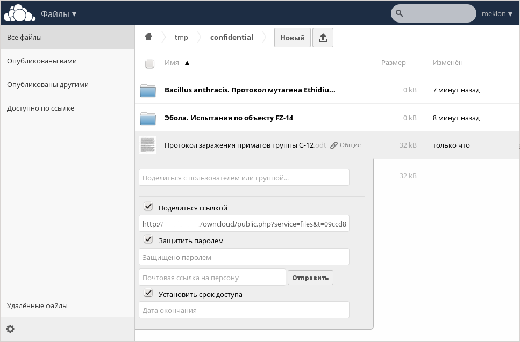Click the Имя sort arrow
Screen dimensions: 520x342
187,63
